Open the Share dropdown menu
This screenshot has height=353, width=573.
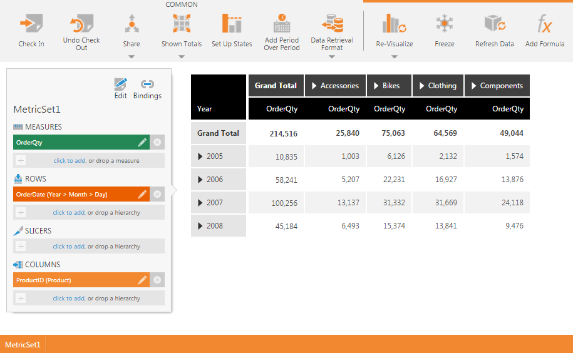point(132,56)
